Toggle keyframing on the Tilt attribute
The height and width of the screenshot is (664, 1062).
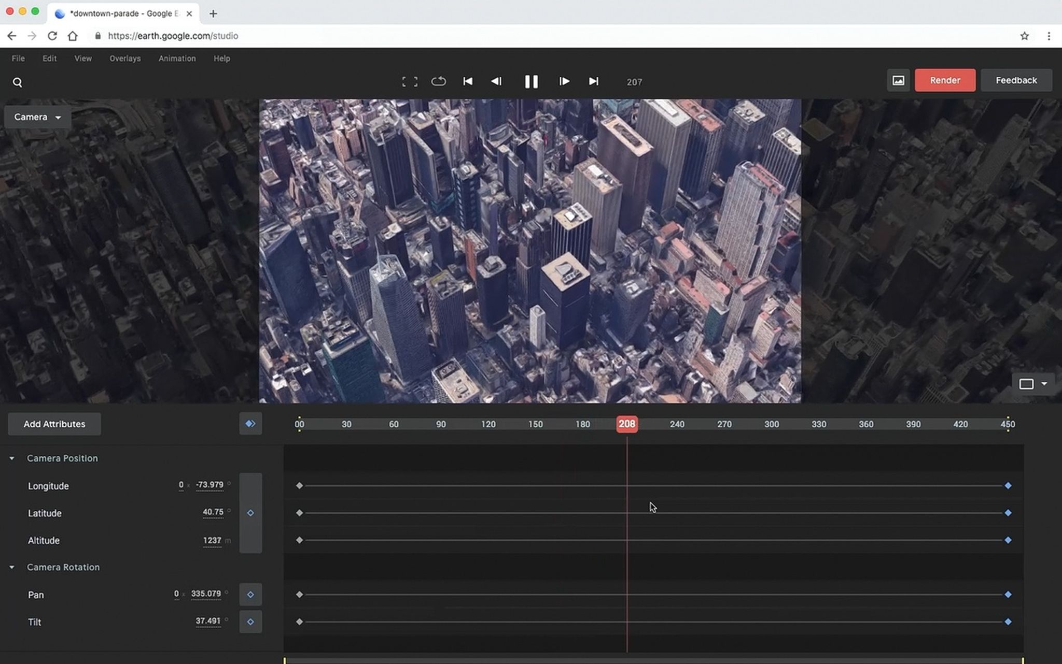tap(250, 621)
